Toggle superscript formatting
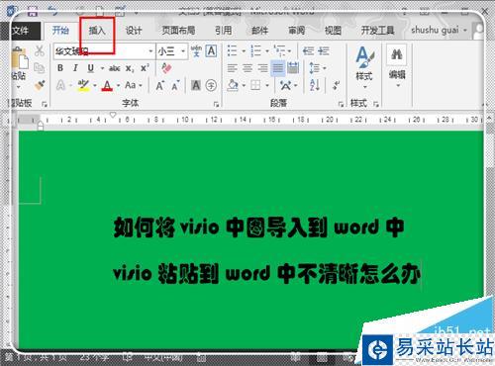This screenshot has height=366, width=495. click(145, 68)
